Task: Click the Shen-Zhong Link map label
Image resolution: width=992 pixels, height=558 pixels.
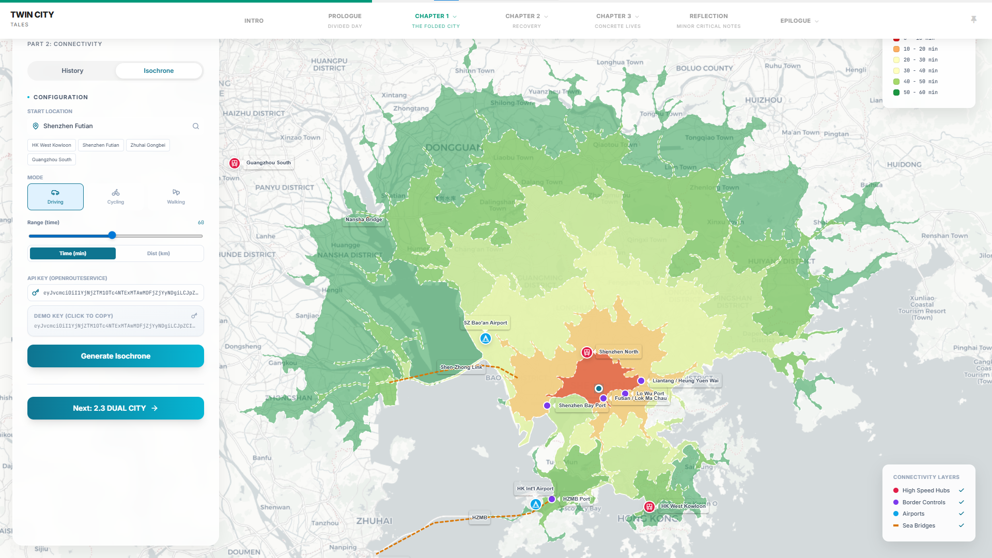Action: pyautogui.click(x=461, y=367)
